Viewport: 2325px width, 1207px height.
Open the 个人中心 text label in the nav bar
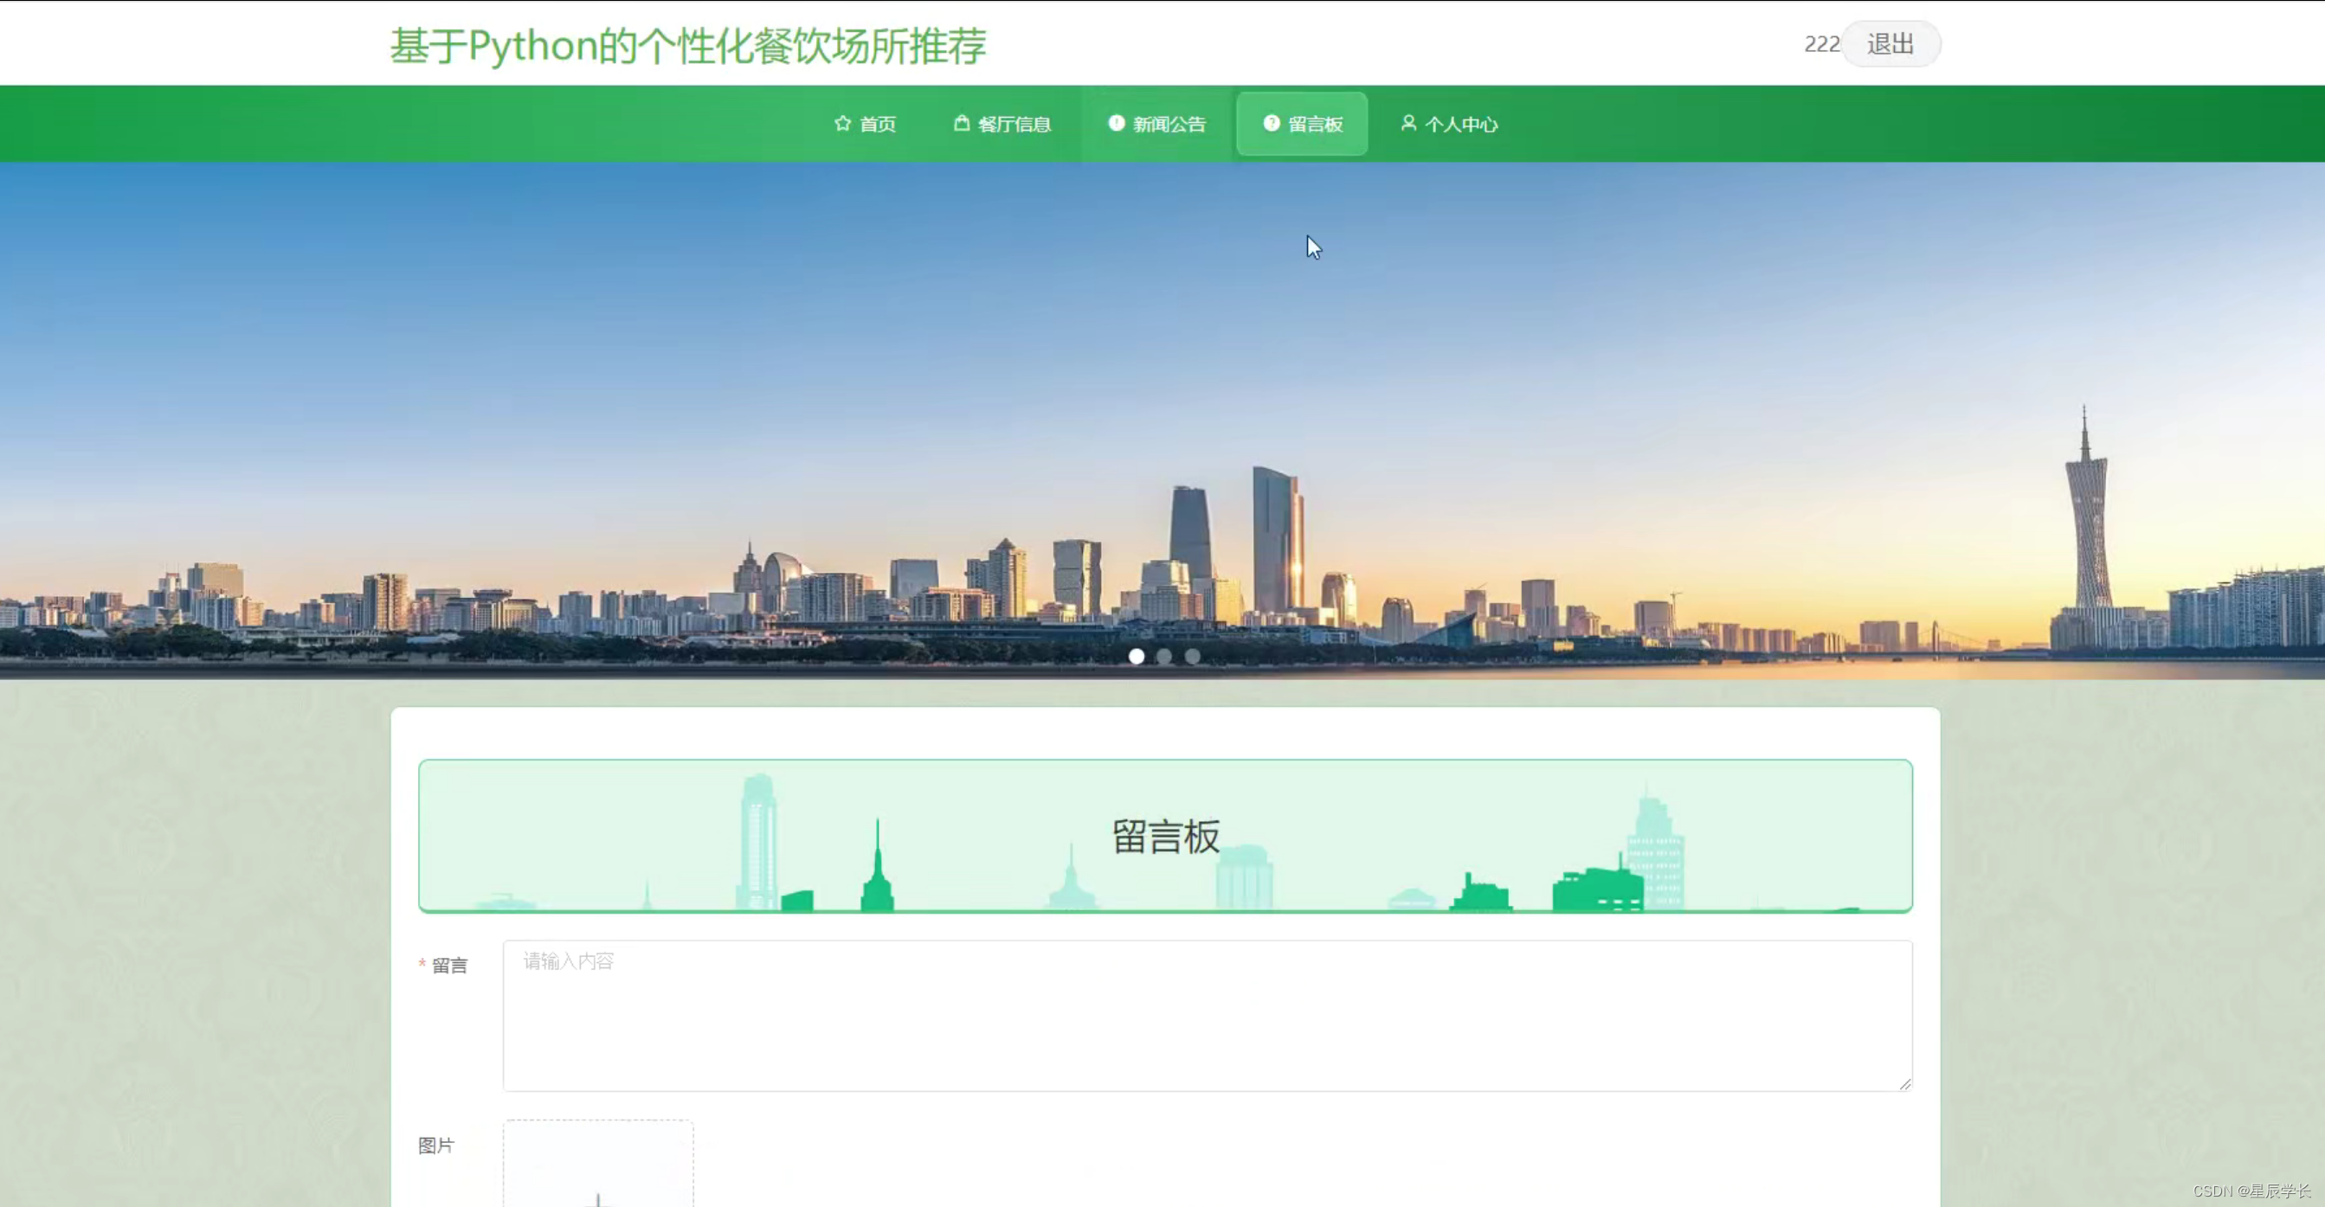click(x=1461, y=125)
